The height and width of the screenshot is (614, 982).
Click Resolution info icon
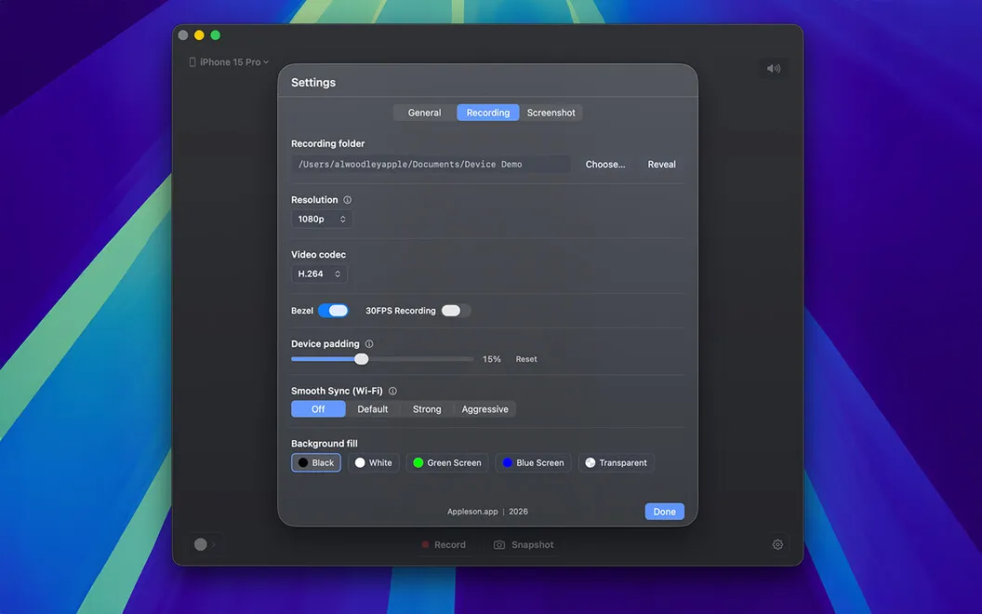point(347,200)
